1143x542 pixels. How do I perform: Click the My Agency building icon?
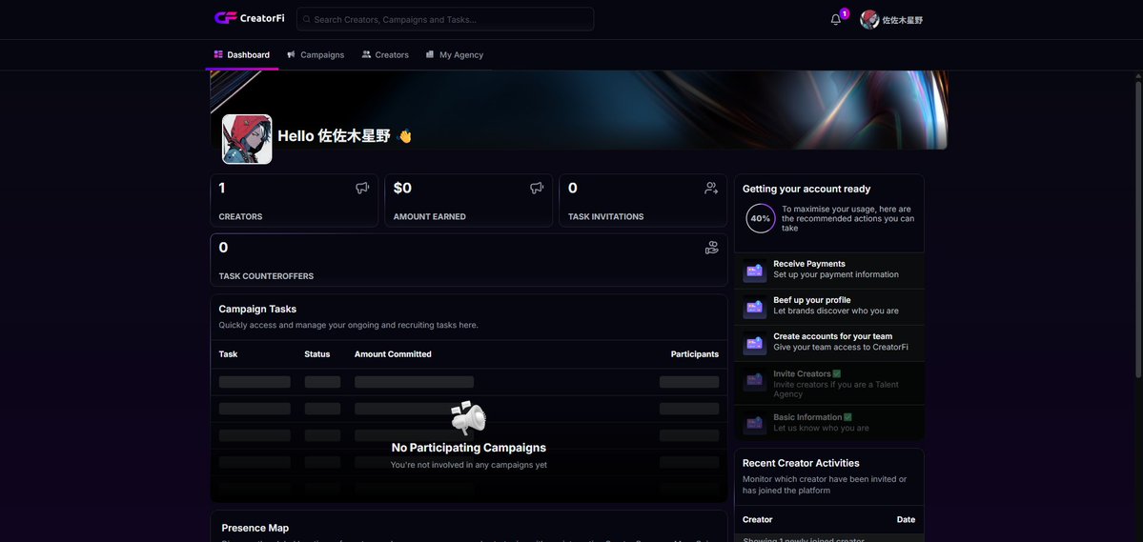pos(430,54)
